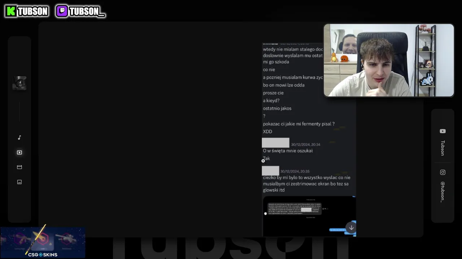
Task: Click message text 'Tak'
Action: [266, 159]
